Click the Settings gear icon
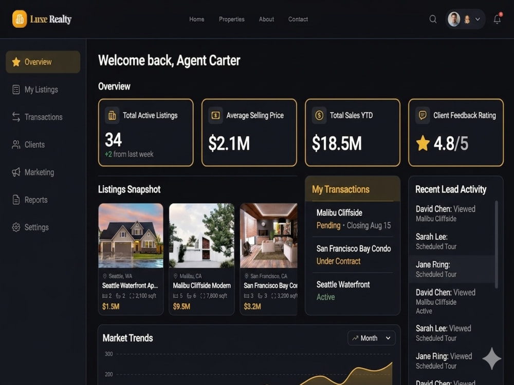Screen dimensions: 514x385 (x=16, y=227)
